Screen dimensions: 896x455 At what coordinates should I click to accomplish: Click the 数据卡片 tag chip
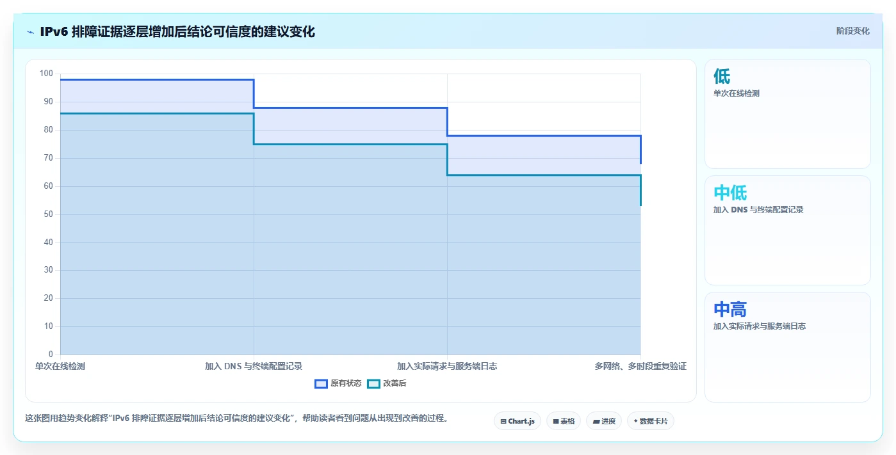[651, 421]
